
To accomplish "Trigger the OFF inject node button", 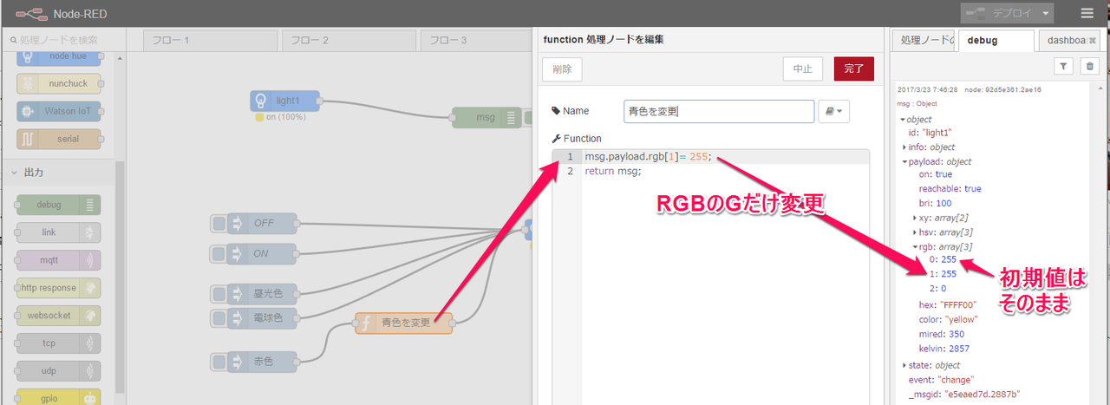I will [x=219, y=223].
